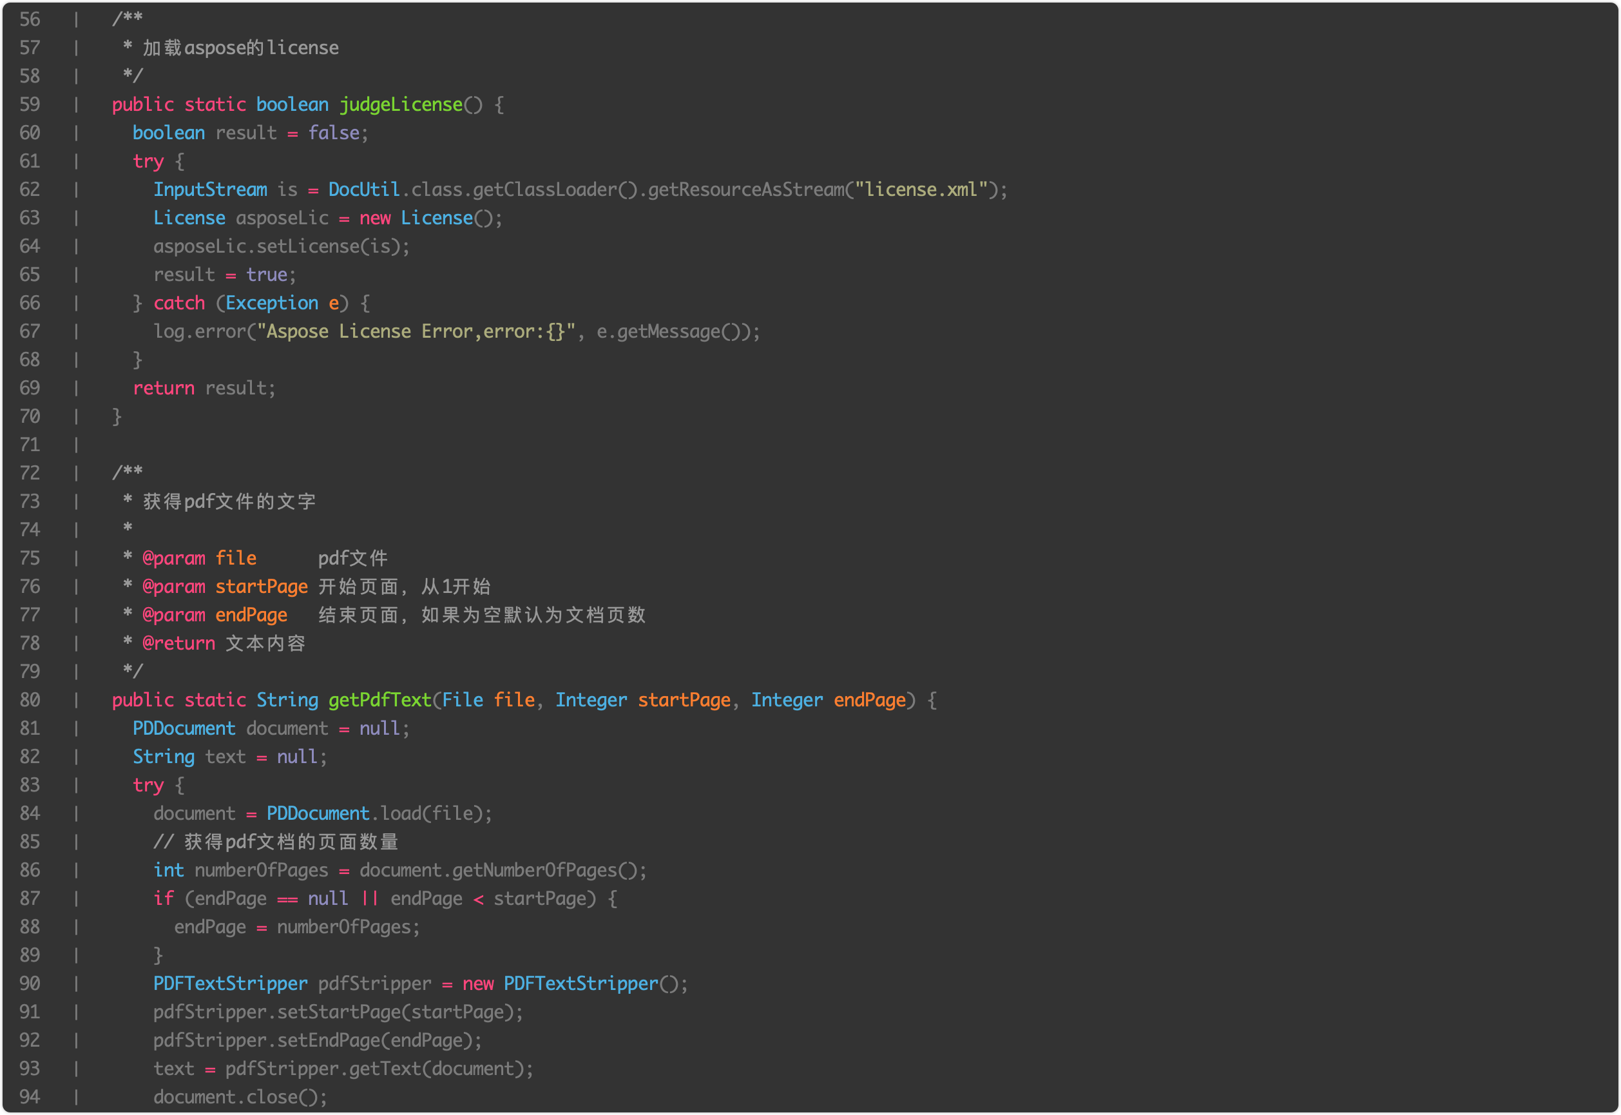Viewport: 1621px width, 1115px height.
Task: Click the InputStream type on line 62
Action: 210,190
